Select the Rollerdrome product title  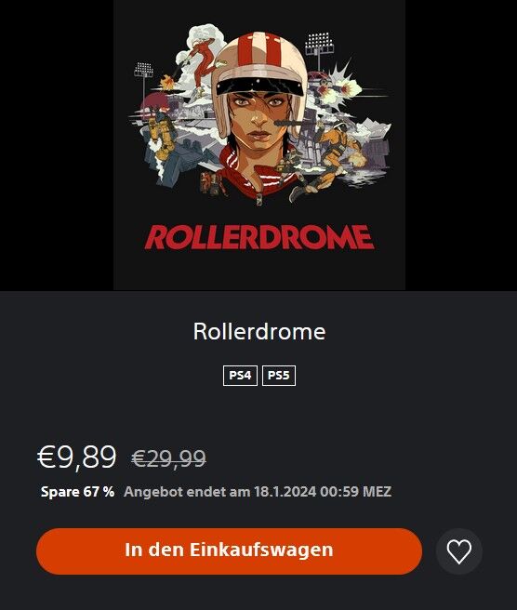(259, 331)
